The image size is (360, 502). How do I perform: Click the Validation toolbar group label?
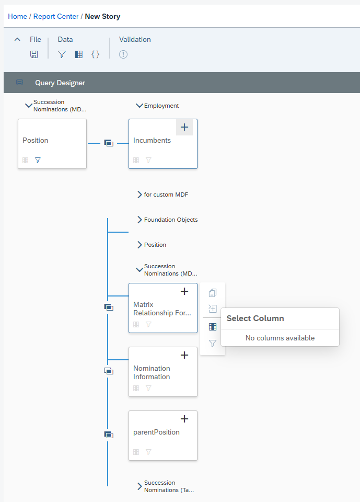point(135,39)
